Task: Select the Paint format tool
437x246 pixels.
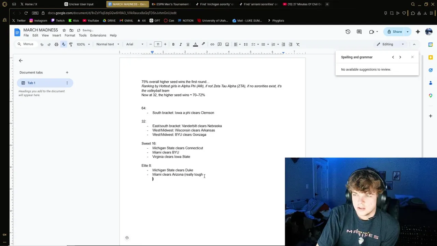Action: (71, 44)
